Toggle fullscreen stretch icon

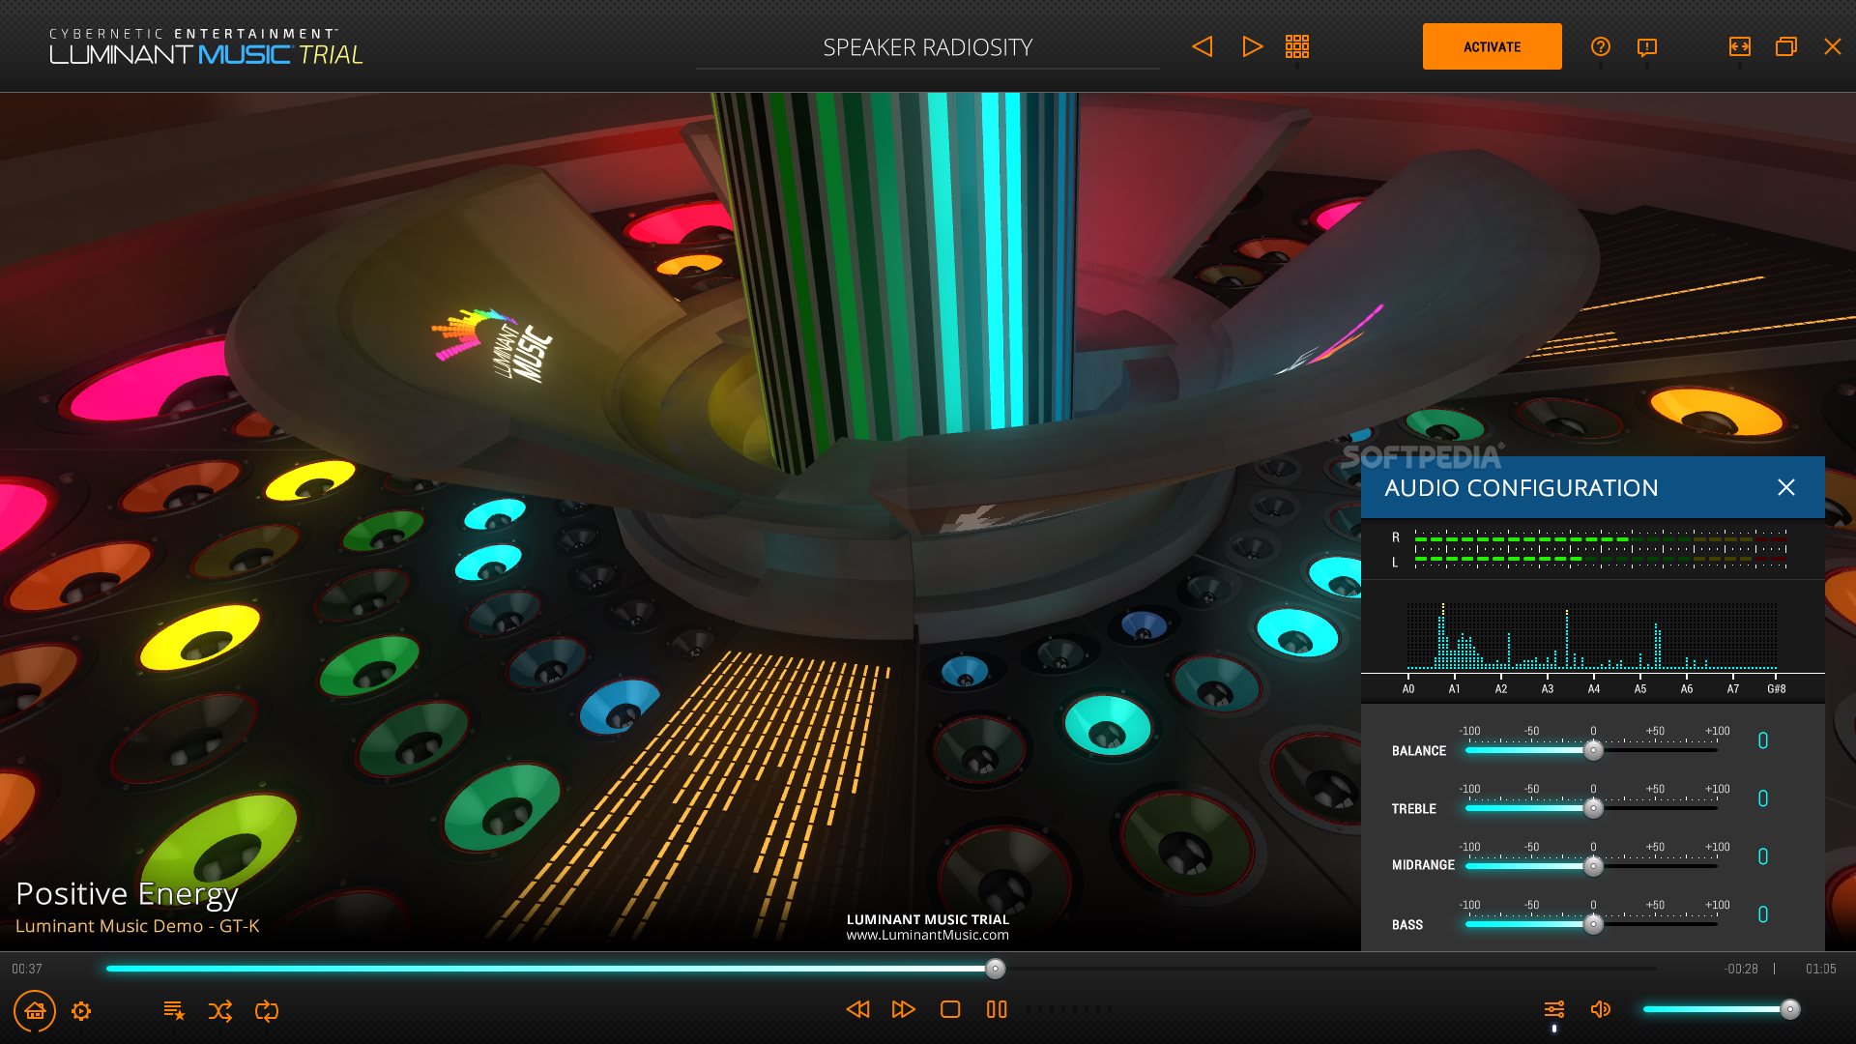(1740, 46)
